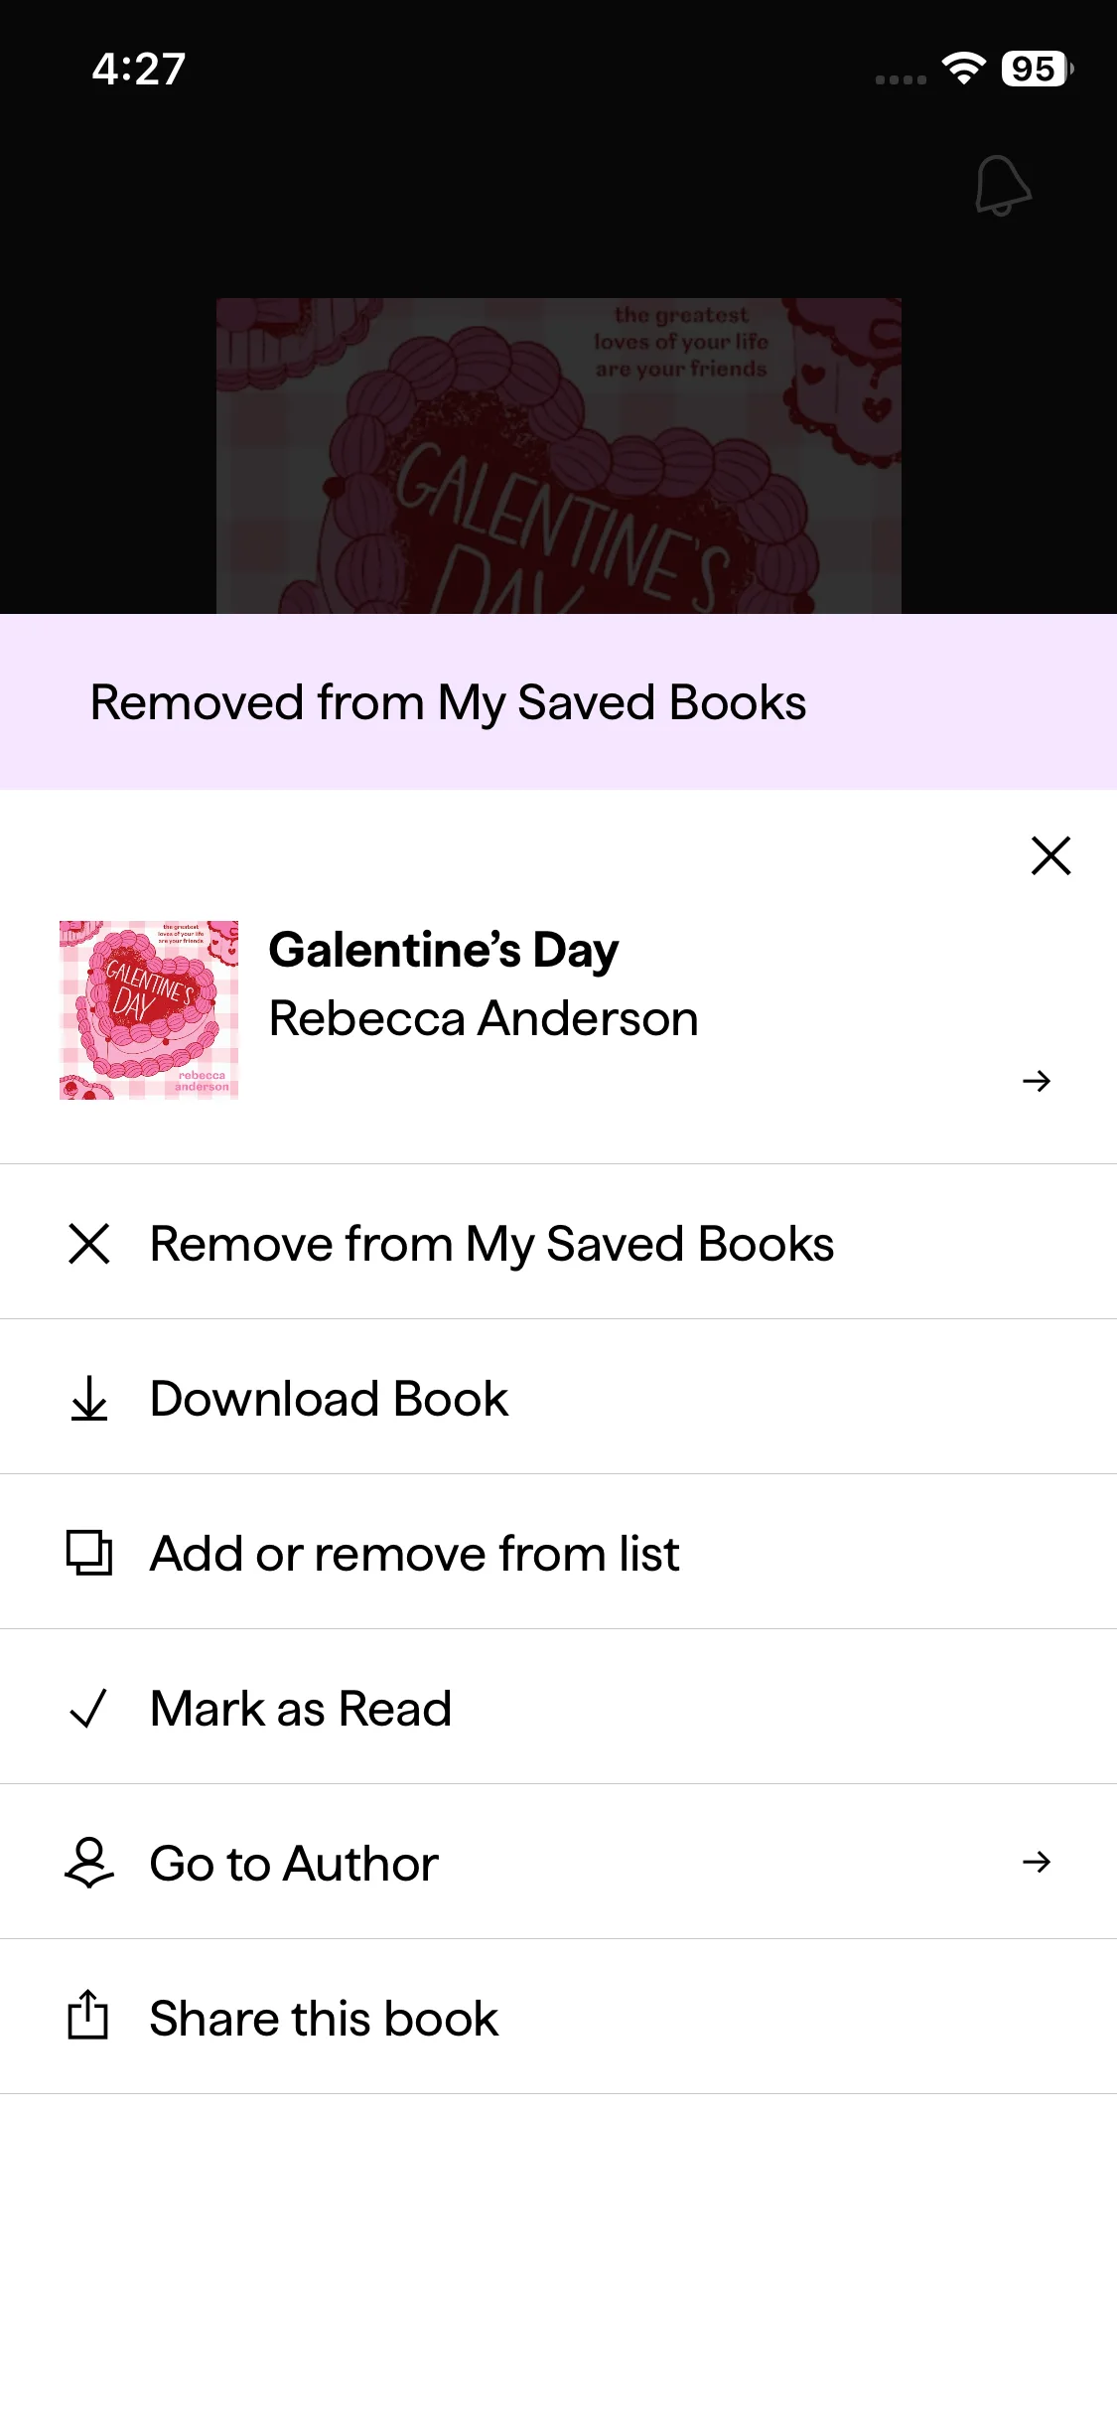Choose Download Book option

pyautogui.click(x=329, y=1399)
